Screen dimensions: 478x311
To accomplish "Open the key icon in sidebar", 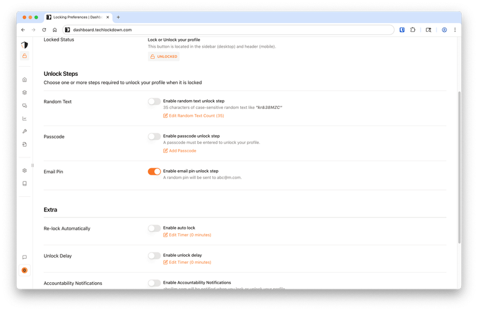I will 24,131.
